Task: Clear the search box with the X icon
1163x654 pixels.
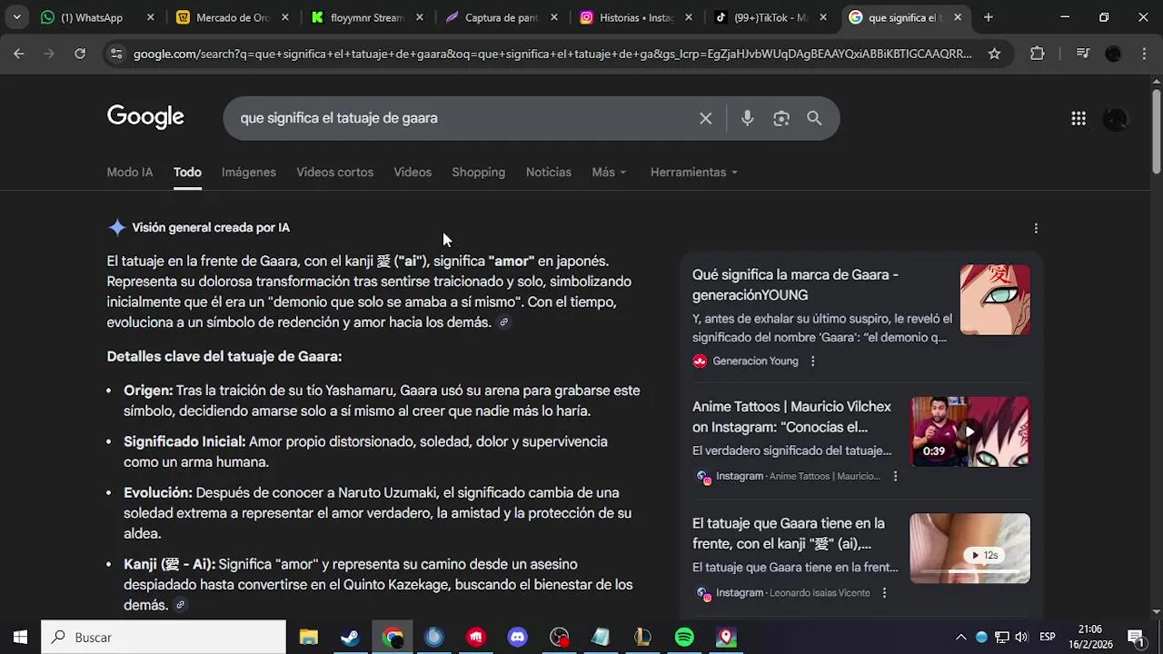Action: coord(705,118)
